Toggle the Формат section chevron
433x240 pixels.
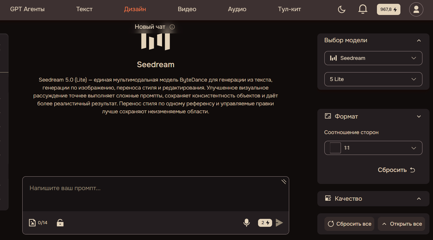(x=419, y=116)
